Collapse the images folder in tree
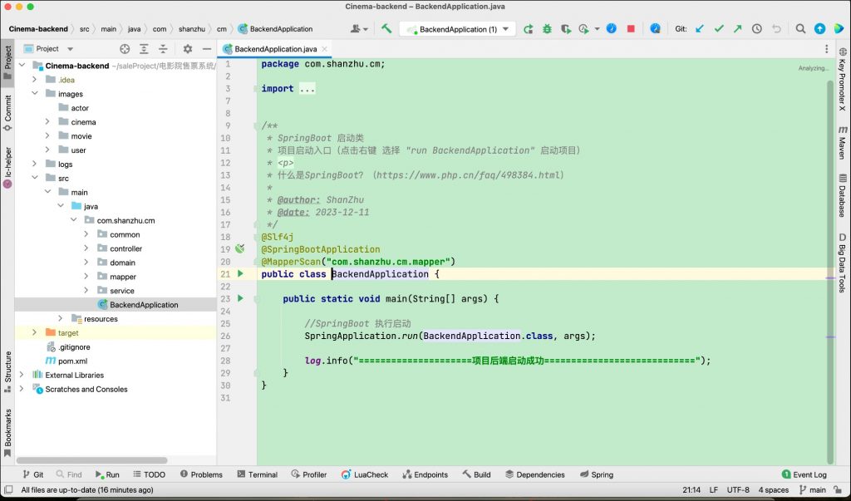Screen dimensions: 851x501 tap(34, 94)
